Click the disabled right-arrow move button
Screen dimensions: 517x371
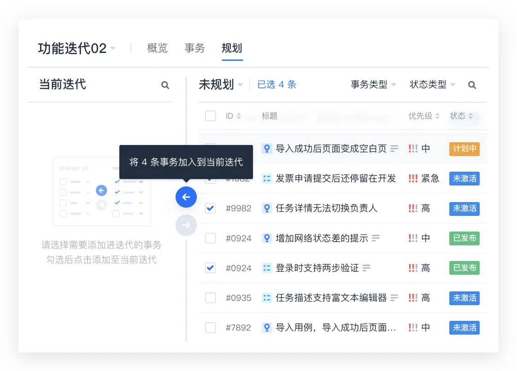pyautogui.click(x=186, y=225)
